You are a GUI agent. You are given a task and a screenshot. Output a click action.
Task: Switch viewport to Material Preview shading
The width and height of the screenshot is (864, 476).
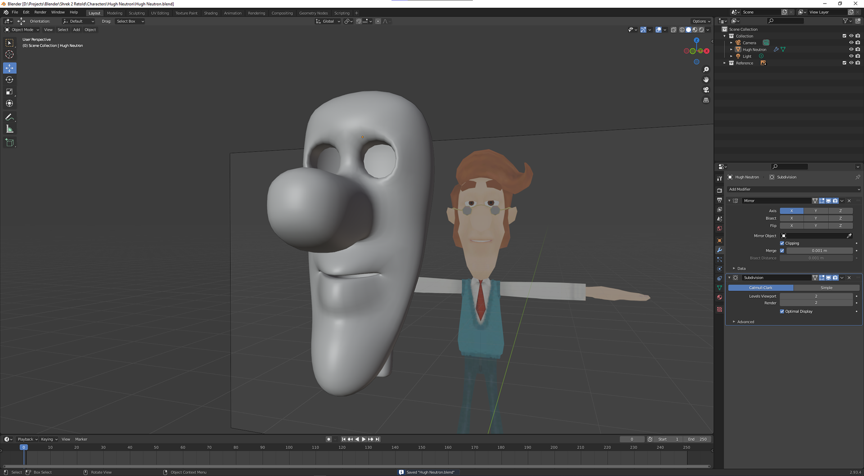[695, 30]
